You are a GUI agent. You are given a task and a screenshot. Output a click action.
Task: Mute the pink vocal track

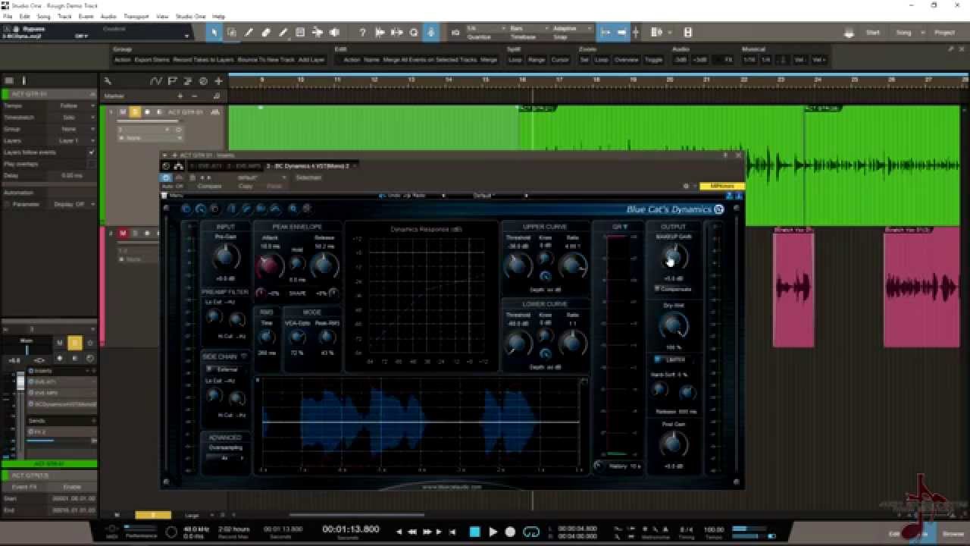(x=123, y=234)
